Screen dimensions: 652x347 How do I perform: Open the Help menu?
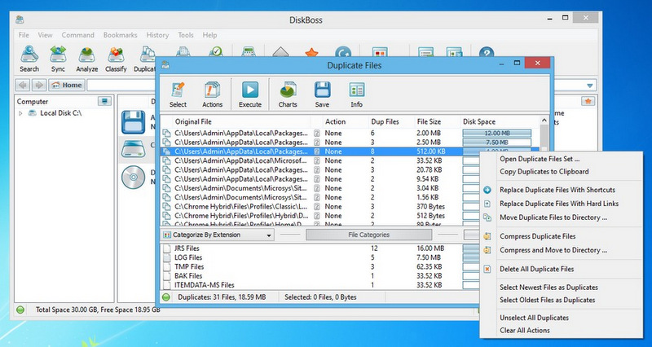[x=209, y=35]
